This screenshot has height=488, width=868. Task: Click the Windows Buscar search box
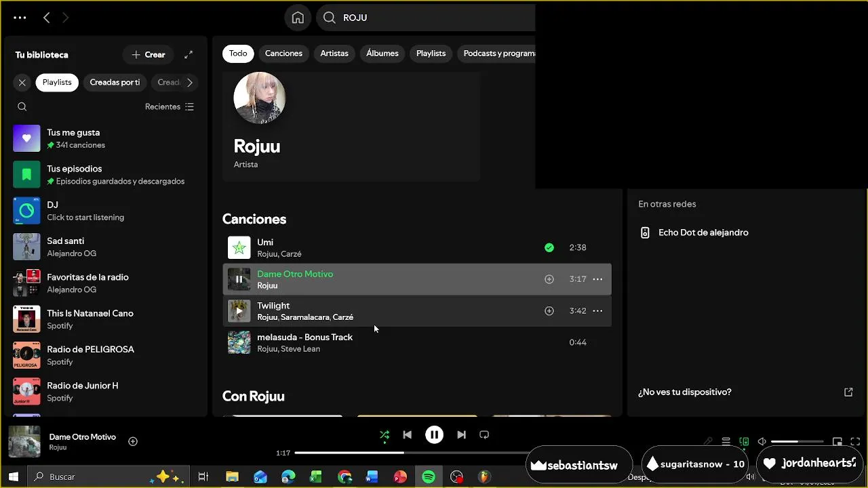[x=108, y=476]
